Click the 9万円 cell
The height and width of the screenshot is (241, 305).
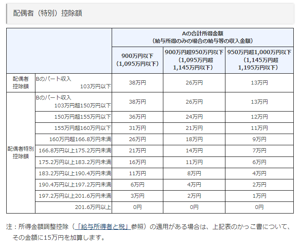pyautogui.click(x=259, y=139)
